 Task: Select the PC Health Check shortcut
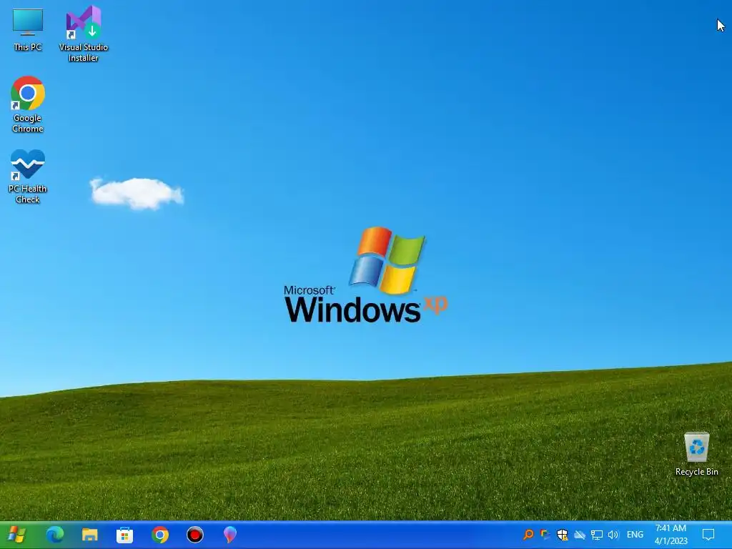coord(28,176)
